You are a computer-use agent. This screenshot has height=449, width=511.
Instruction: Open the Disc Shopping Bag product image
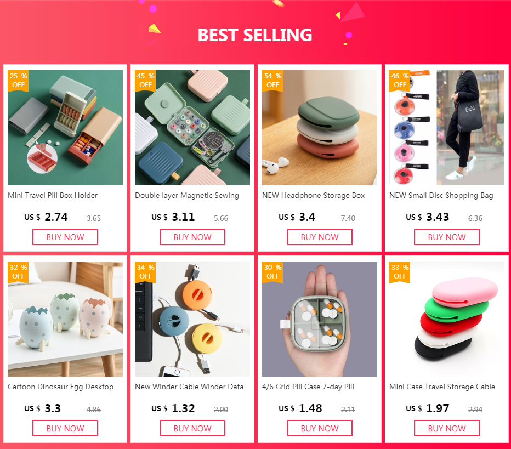(447, 128)
